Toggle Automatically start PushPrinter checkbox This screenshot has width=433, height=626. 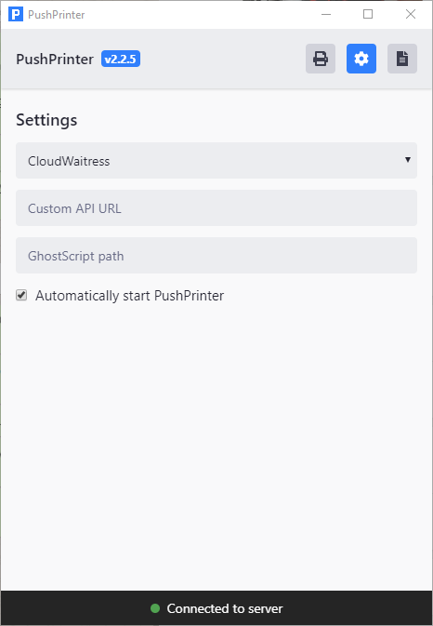pos(21,296)
